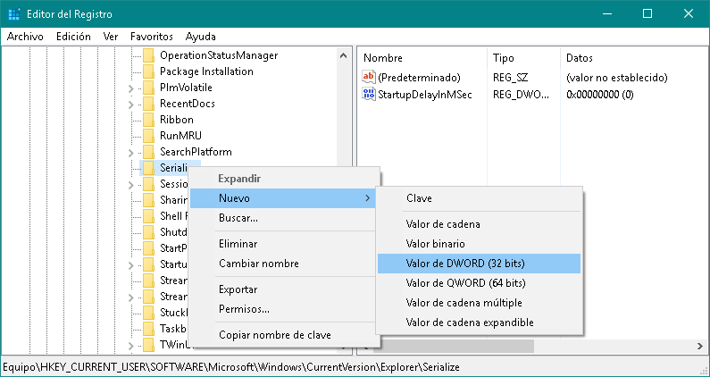Click the Tipo column header
Viewport: 710px width, 377px height.
pyautogui.click(x=503, y=57)
